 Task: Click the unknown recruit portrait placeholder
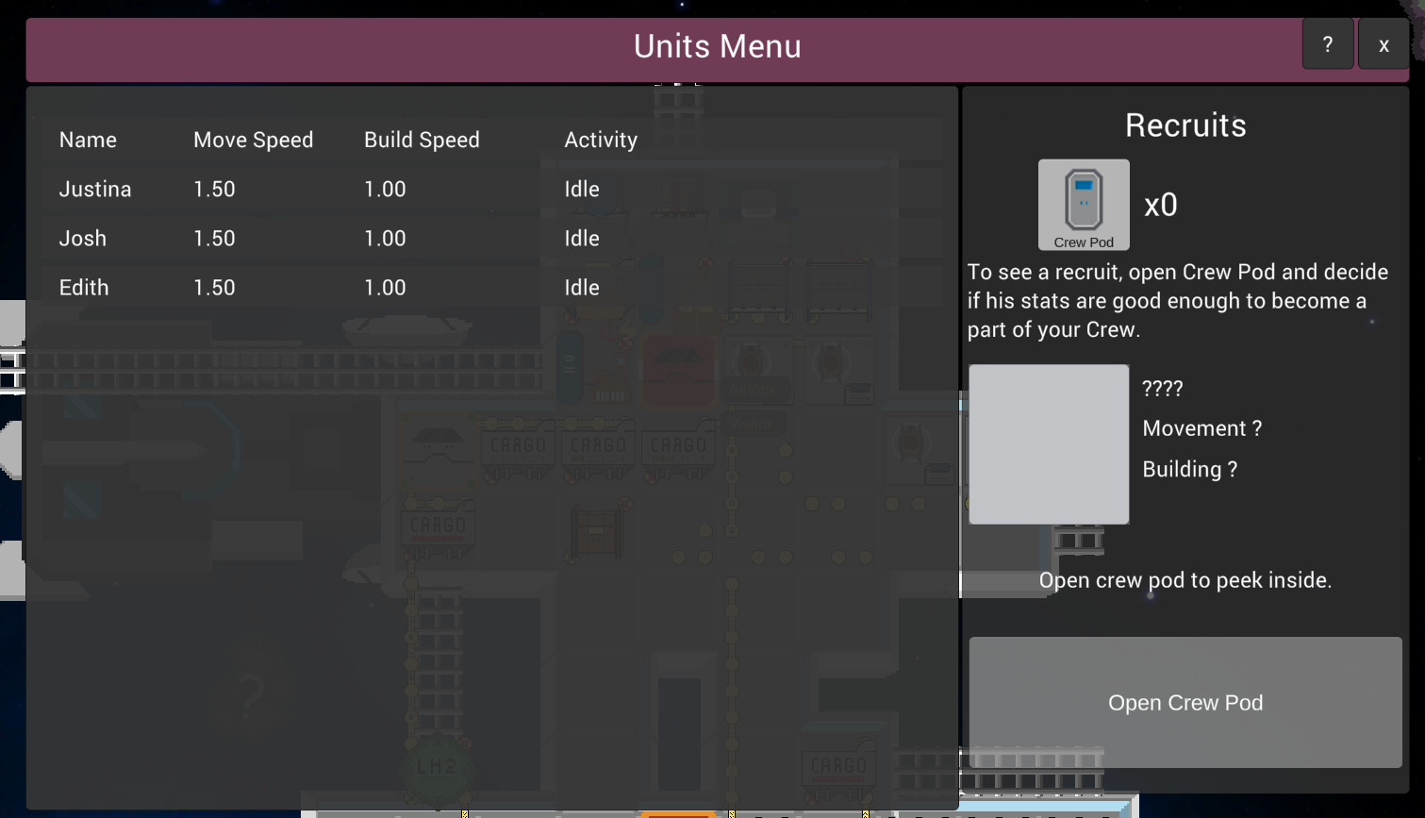pyautogui.click(x=1048, y=444)
